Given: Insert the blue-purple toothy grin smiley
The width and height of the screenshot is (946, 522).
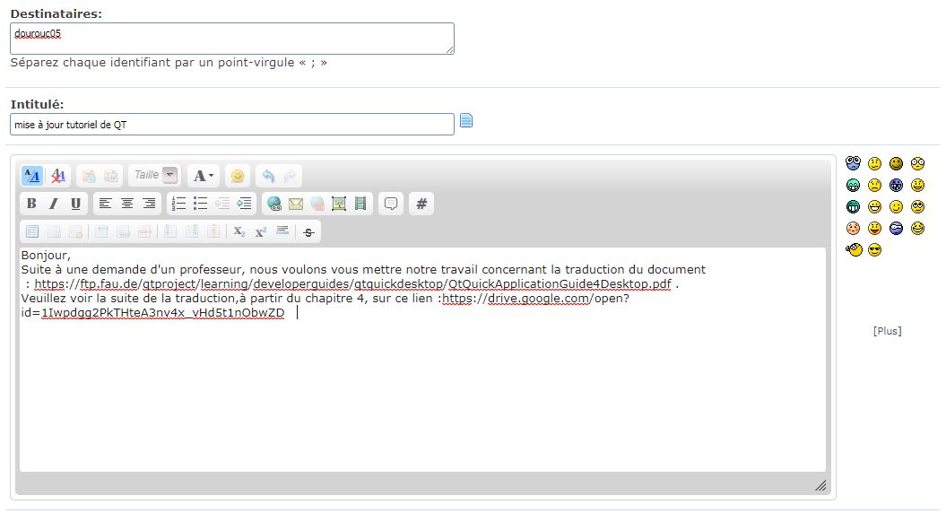Looking at the screenshot, I should 897,186.
